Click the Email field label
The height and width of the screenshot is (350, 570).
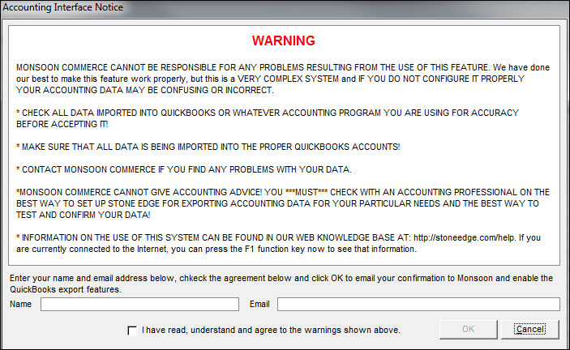(x=259, y=305)
